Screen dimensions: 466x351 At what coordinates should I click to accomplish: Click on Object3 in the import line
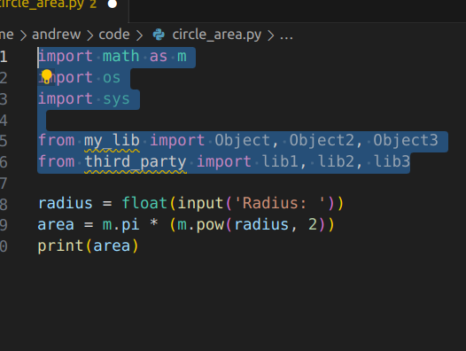tap(406, 140)
